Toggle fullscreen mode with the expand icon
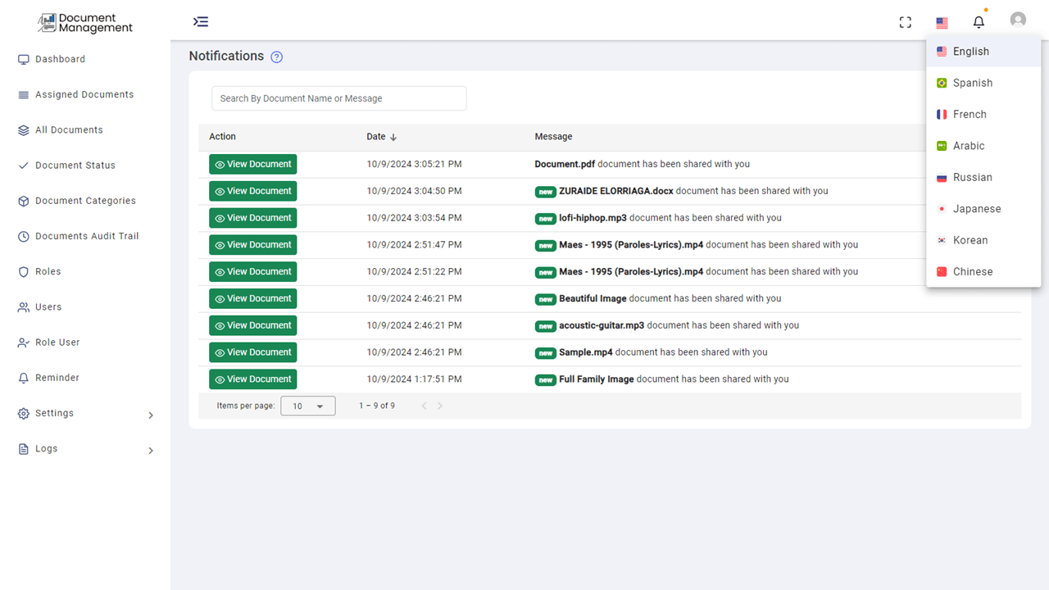1049x590 pixels. [x=905, y=22]
